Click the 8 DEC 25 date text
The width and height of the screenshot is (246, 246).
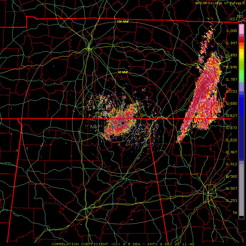(170, 244)
